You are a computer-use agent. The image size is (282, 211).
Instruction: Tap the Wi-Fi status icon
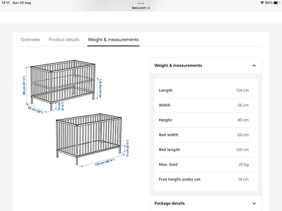(x=262, y=3)
